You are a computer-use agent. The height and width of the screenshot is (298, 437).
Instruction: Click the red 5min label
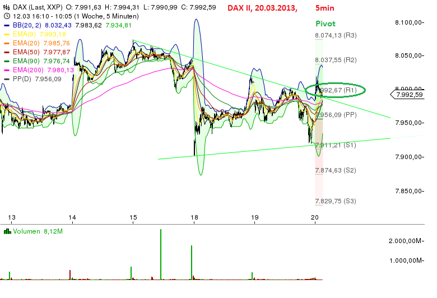325,8
